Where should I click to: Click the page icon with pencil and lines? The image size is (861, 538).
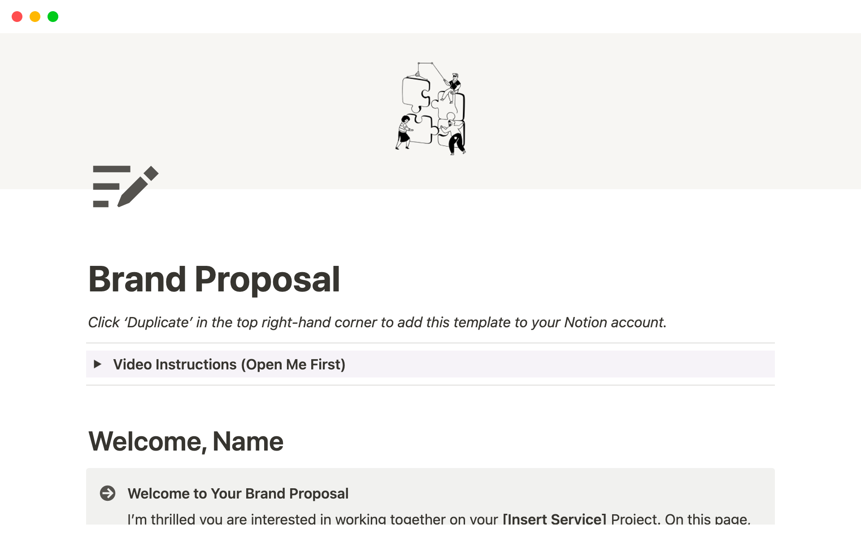[125, 187]
